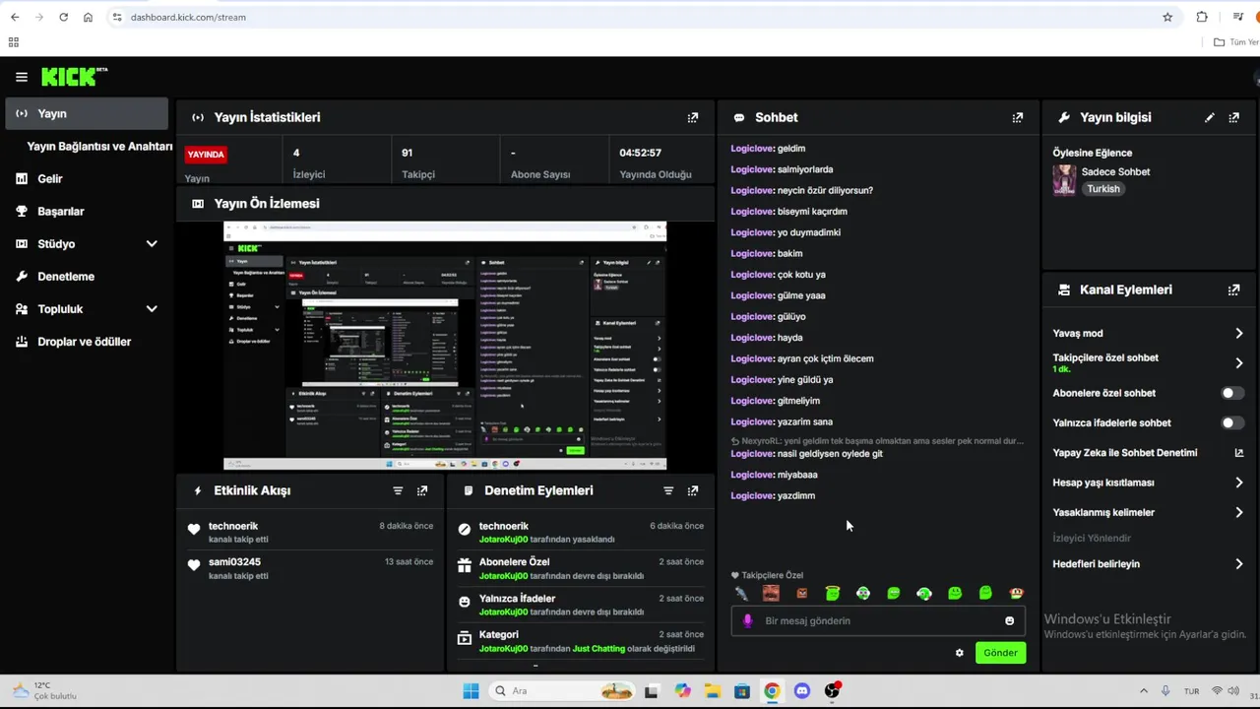Click Logiclove in the 'miyabaaa' message

pyautogui.click(x=752, y=475)
